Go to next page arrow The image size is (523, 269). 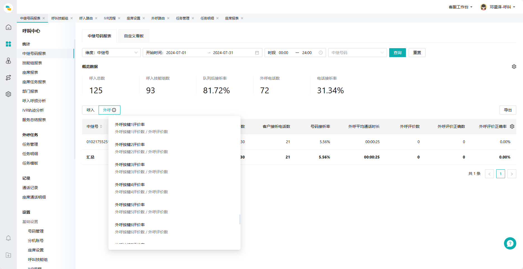[512, 174]
